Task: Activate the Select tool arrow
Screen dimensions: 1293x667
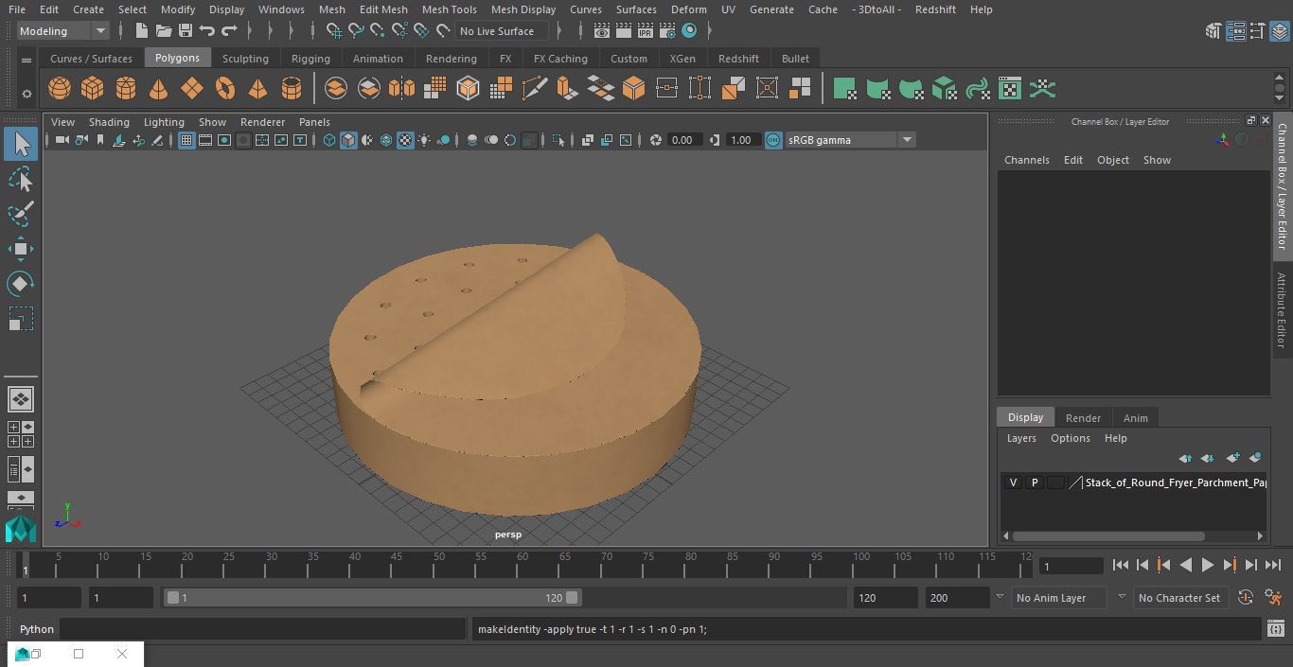Action: point(21,144)
